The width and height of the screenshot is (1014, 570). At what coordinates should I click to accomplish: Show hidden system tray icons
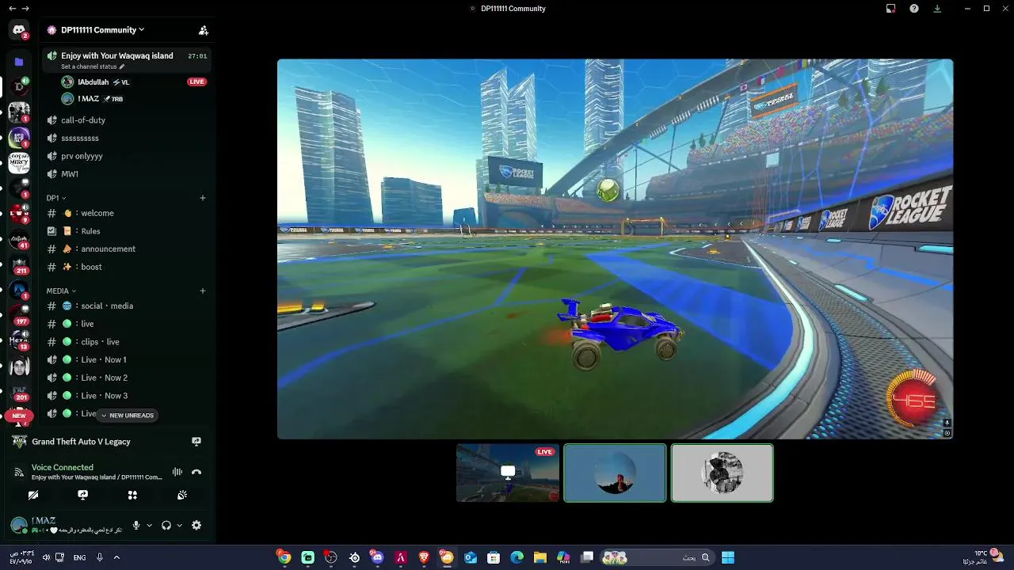116,557
